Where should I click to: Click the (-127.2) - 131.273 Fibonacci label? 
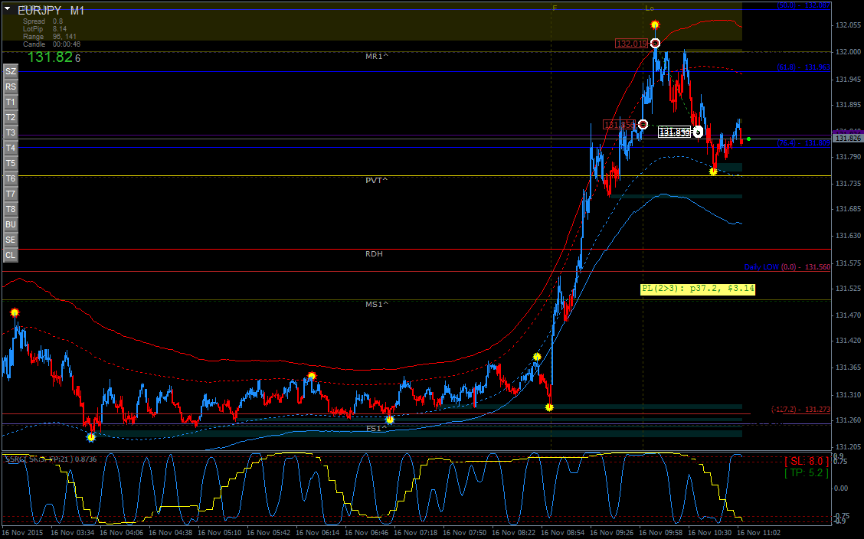[x=800, y=410]
